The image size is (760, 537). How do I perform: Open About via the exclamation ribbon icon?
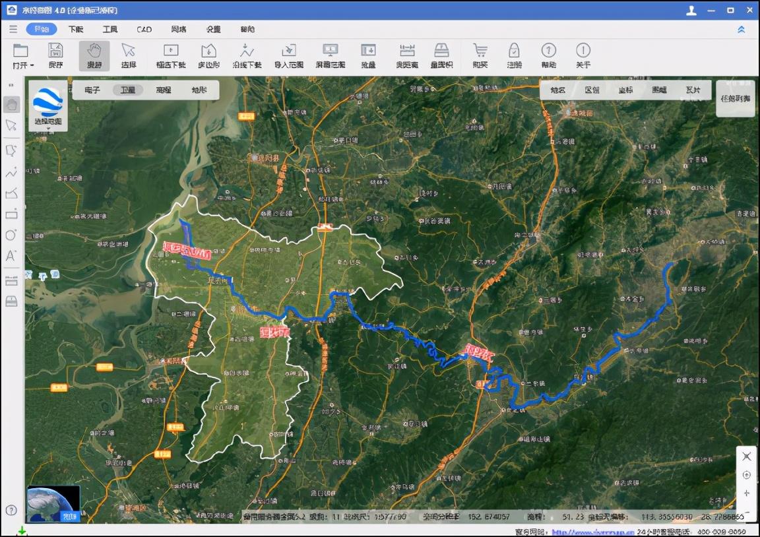click(x=583, y=50)
